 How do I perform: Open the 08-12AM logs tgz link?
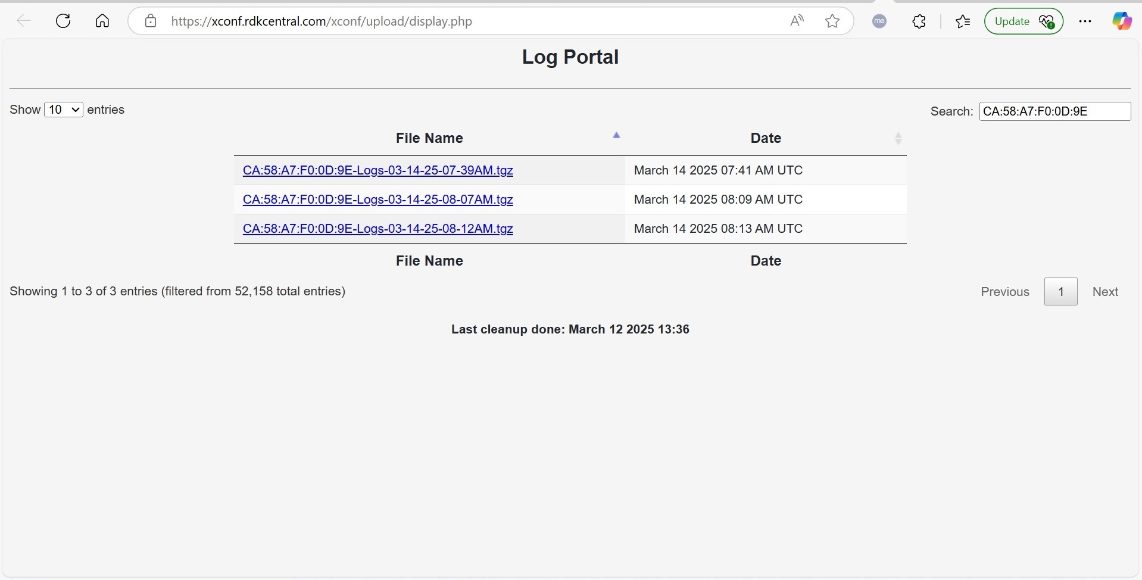377,229
